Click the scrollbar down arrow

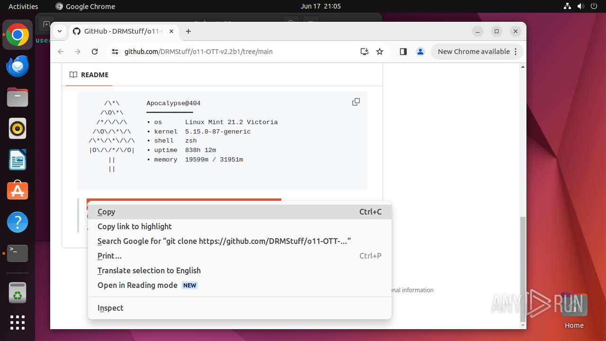pos(523,325)
